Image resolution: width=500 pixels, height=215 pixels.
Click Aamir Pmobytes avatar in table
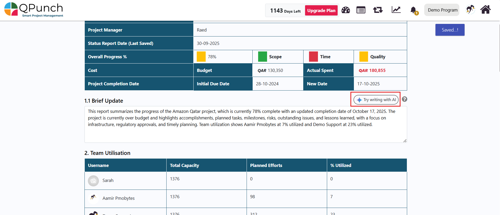[x=93, y=198]
